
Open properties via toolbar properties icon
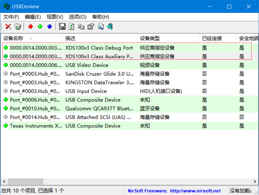91,26
